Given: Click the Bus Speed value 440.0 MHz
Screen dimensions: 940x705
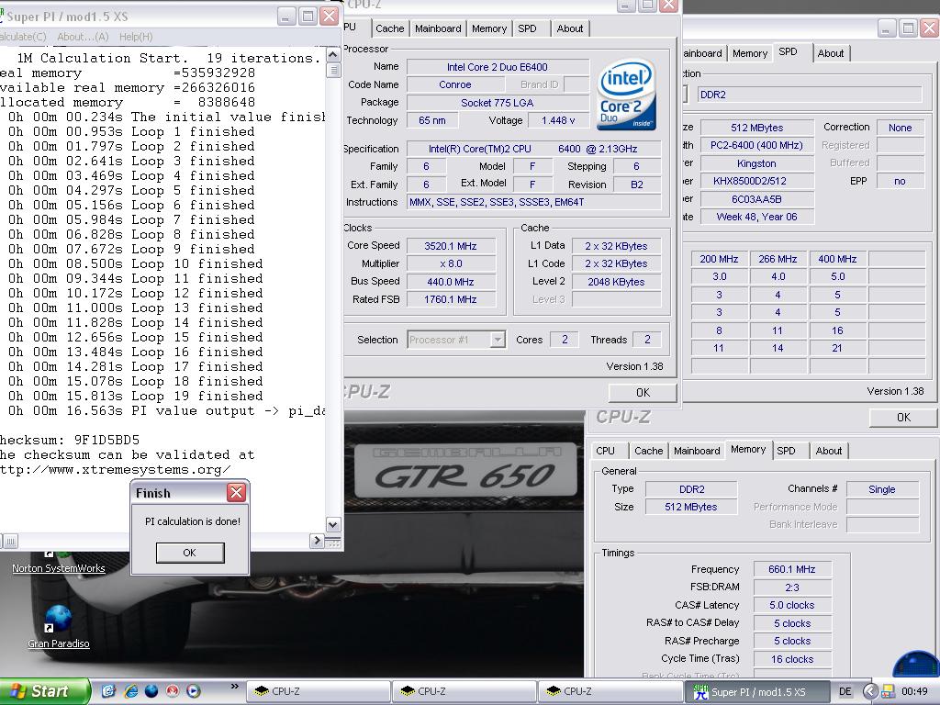Looking at the screenshot, I should coord(451,282).
